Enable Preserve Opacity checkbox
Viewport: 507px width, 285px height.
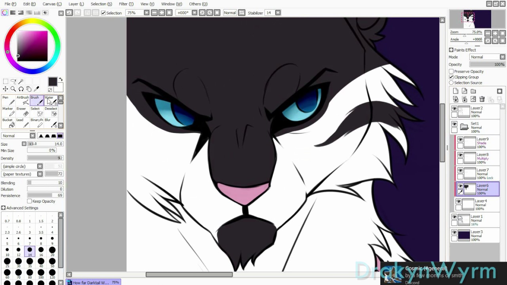(x=451, y=72)
